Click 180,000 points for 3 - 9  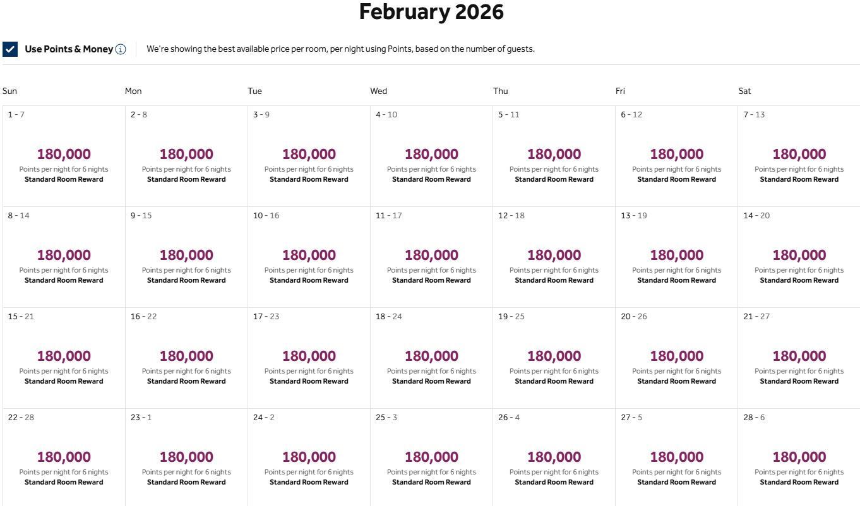309,154
